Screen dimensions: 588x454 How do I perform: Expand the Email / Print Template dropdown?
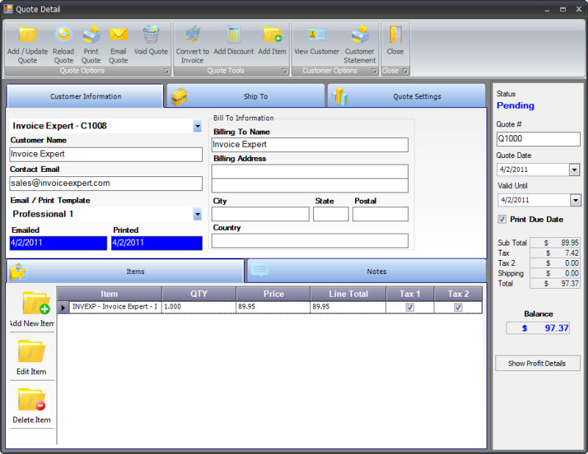click(x=198, y=215)
